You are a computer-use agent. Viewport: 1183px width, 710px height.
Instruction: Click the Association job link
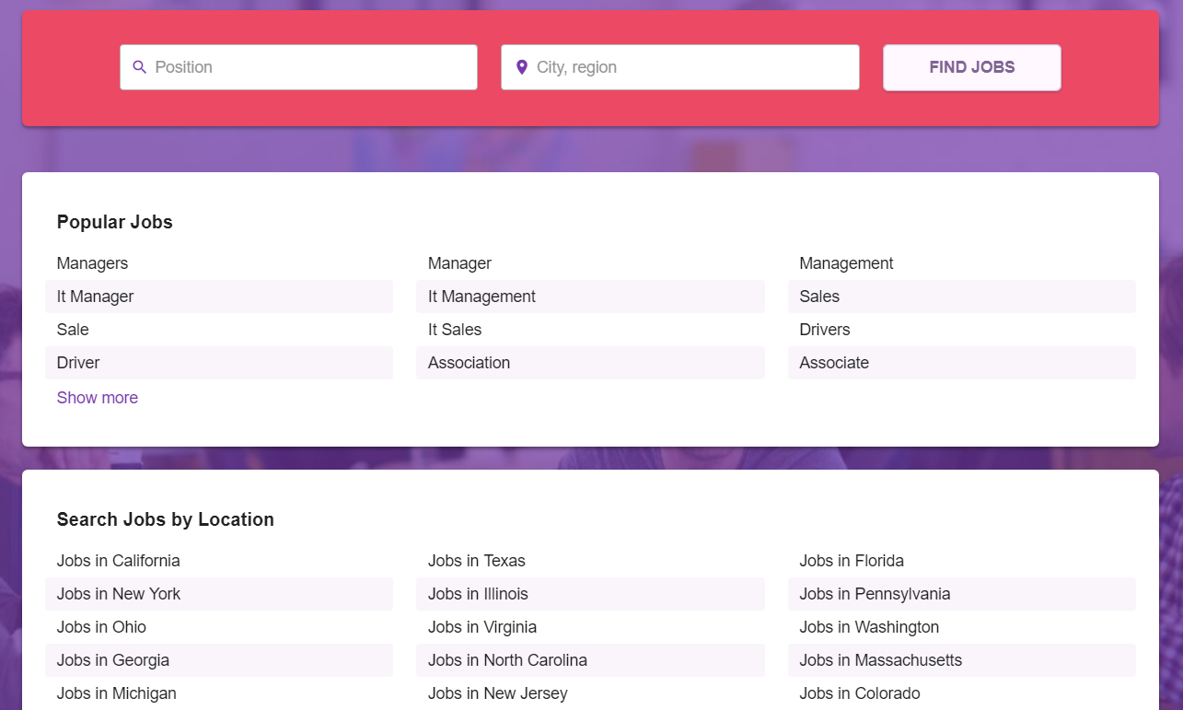(469, 362)
